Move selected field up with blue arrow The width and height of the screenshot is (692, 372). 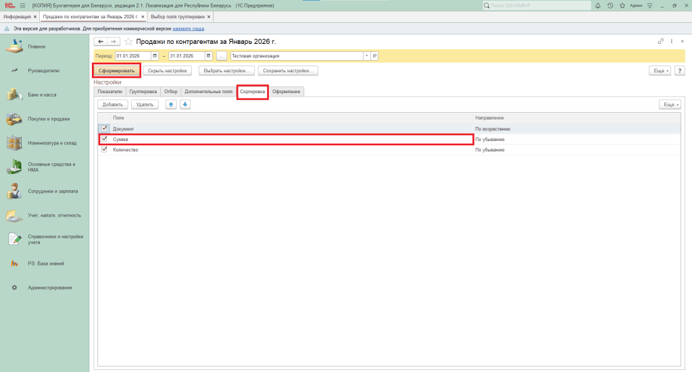(x=172, y=105)
